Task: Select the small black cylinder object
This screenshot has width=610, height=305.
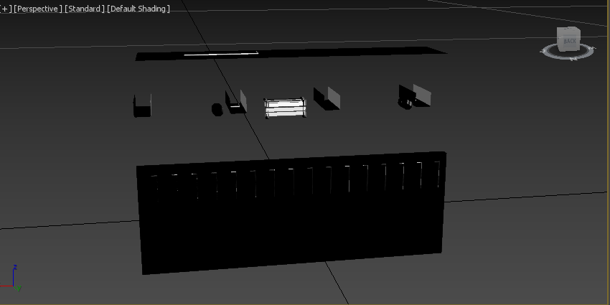Action: point(217,109)
